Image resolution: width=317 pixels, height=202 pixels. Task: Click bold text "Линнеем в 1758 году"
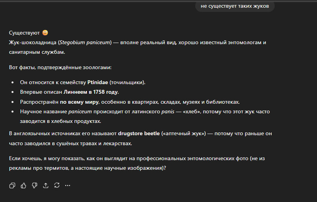[91, 92]
